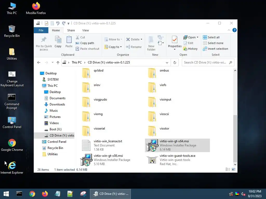Expand the Open dropdown arrow

click(x=197, y=37)
